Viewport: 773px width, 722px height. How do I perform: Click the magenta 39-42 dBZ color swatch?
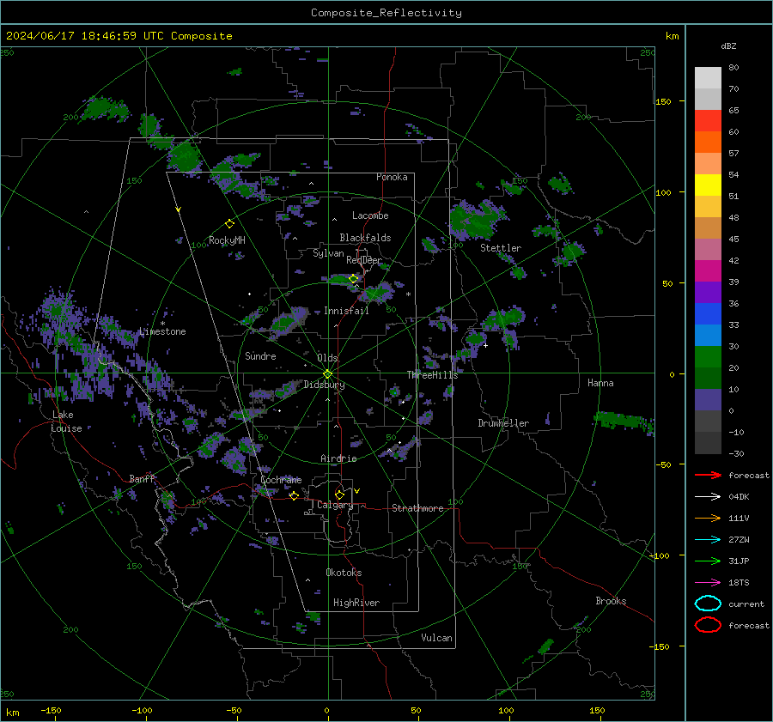click(x=708, y=271)
